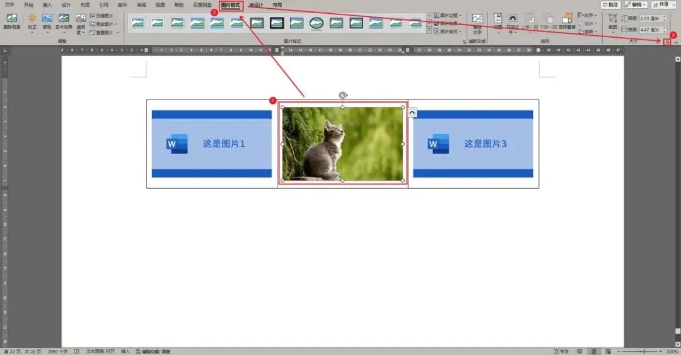
Task: Open the 颜色 (Color) picture tool
Action: click(x=47, y=21)
